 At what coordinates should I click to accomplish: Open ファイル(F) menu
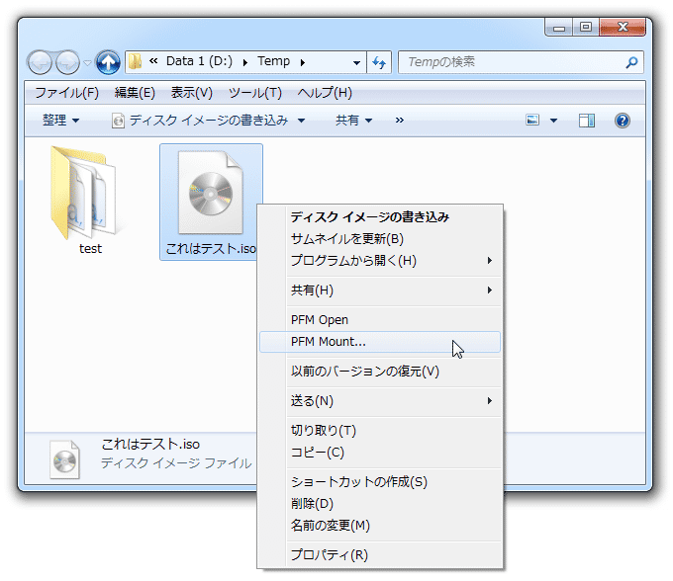[66, 93]
